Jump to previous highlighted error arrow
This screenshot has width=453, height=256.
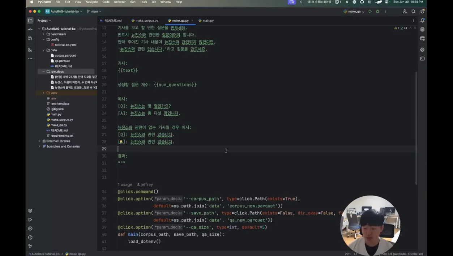pos(410,28)
